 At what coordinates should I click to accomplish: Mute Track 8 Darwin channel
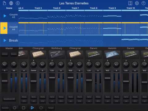pos(98,97)
